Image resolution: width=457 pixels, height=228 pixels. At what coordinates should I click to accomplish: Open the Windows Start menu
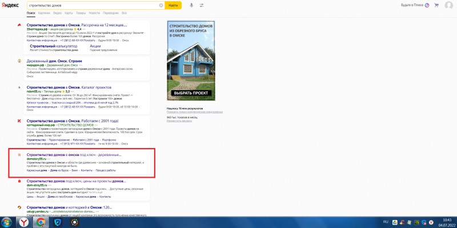pos(6,222)
